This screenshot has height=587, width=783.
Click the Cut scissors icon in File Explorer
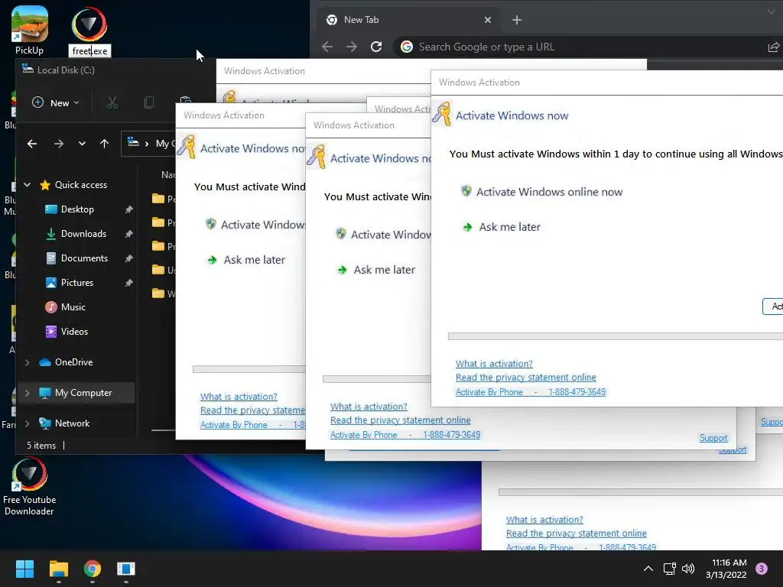pos(112,103)
